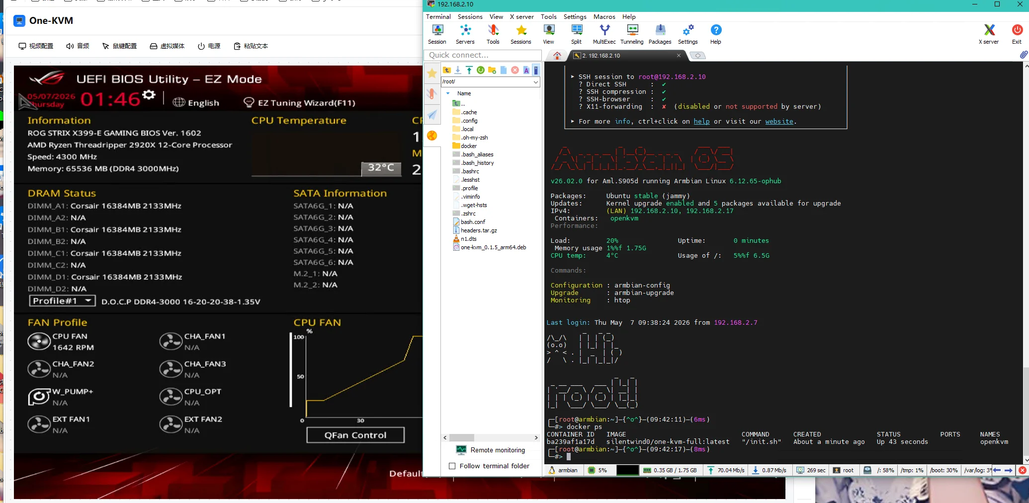
Task: Toggle the Name column sort arrow
Action: 448,93
